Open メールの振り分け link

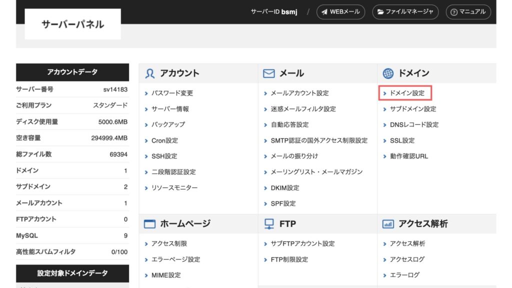click(294, 156)
